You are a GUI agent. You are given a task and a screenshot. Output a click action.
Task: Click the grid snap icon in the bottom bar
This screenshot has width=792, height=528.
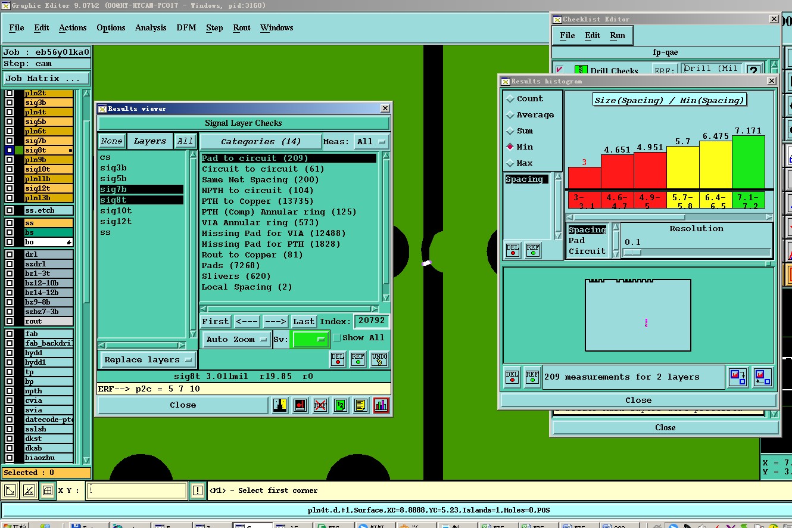point(48,491)
